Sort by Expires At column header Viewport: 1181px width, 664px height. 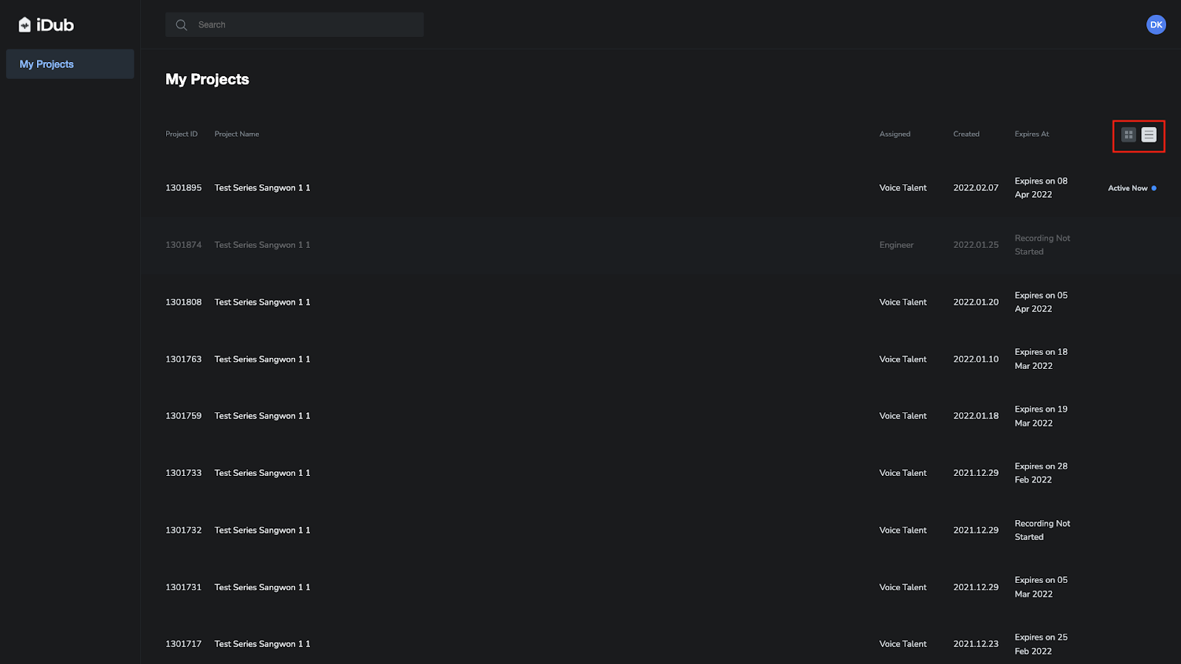click(x=1031, y=134)
